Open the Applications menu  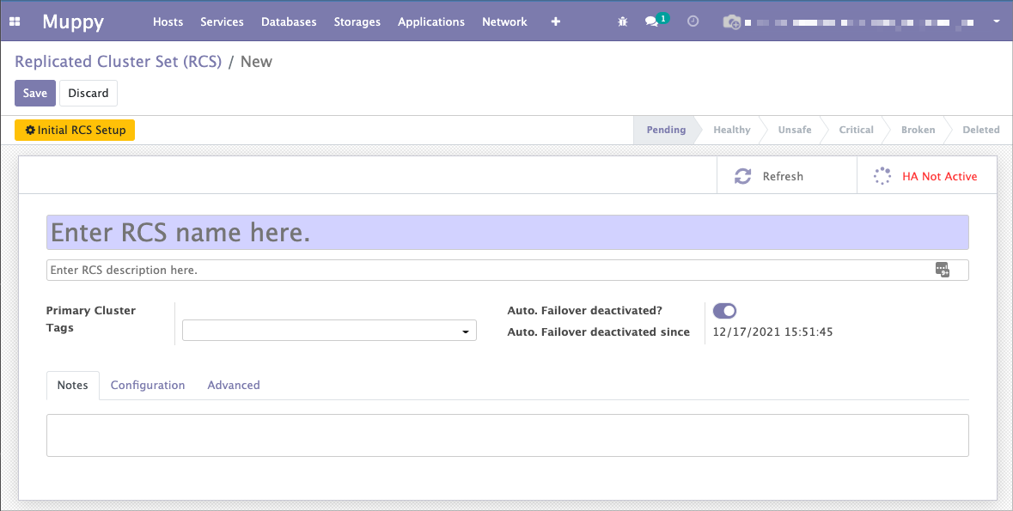tap(430, 21)
